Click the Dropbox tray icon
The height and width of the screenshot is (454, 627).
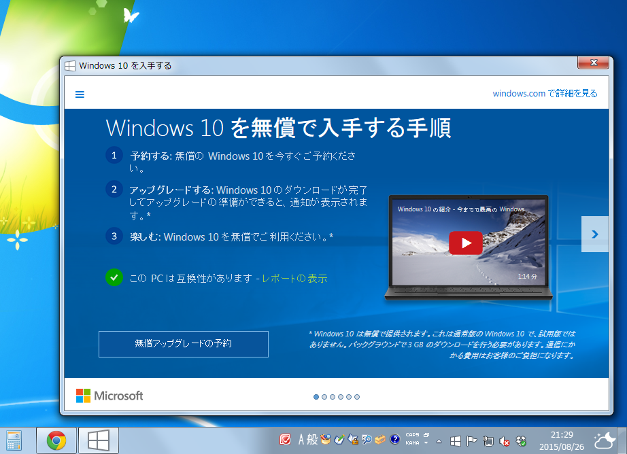point(521,441)
